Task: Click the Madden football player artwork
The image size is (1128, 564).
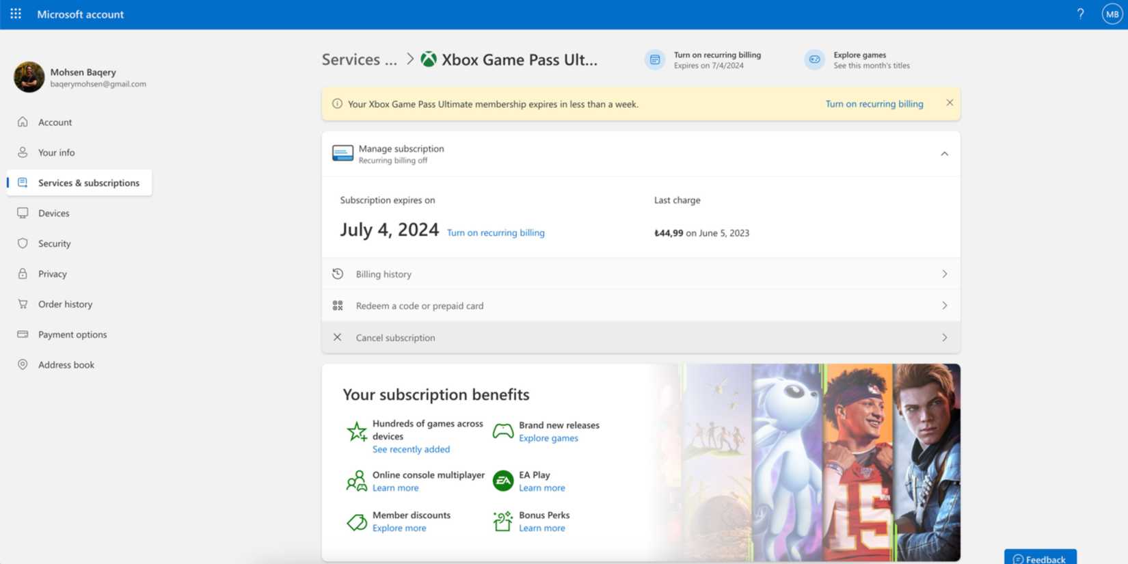Action: point(857,462)
